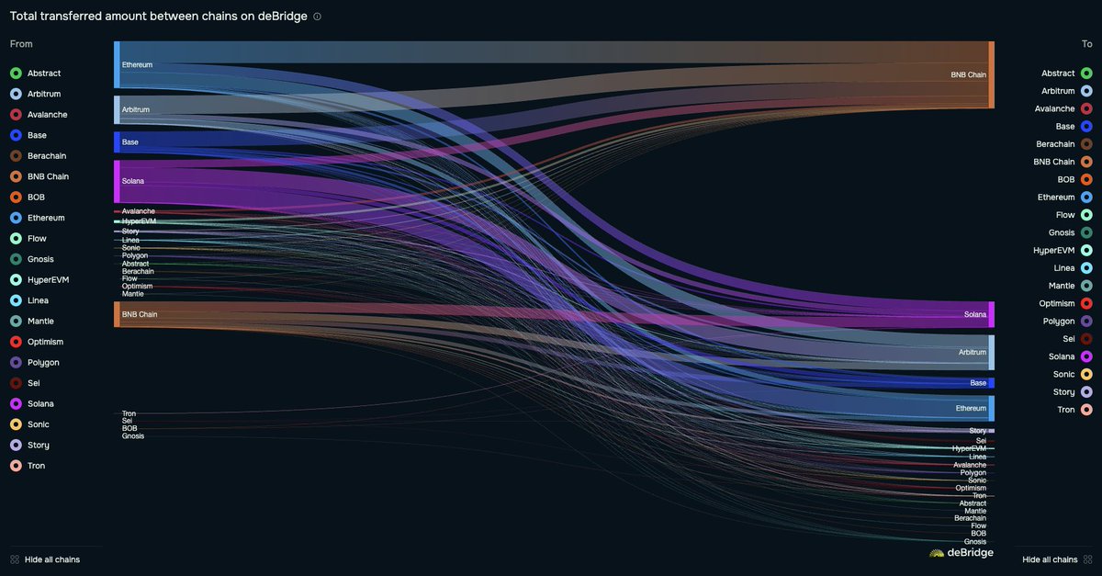
Task: Toggle Solana chain in the To legend
Action: pos(1071,356)
